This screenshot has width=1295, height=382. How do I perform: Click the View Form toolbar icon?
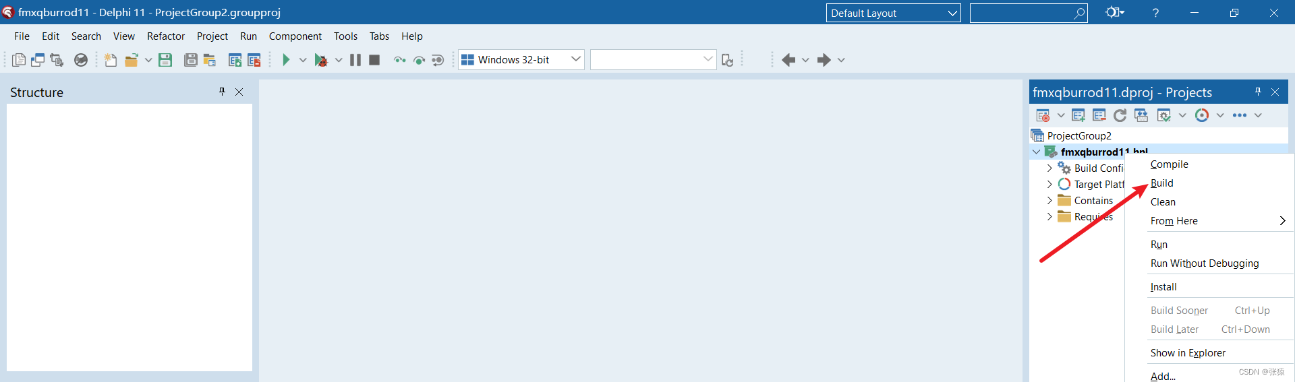38,60
